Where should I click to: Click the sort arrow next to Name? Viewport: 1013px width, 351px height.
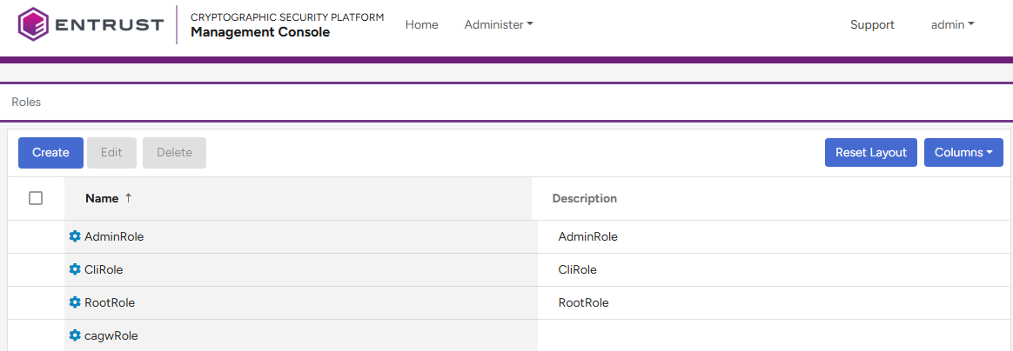click(129, 198)
